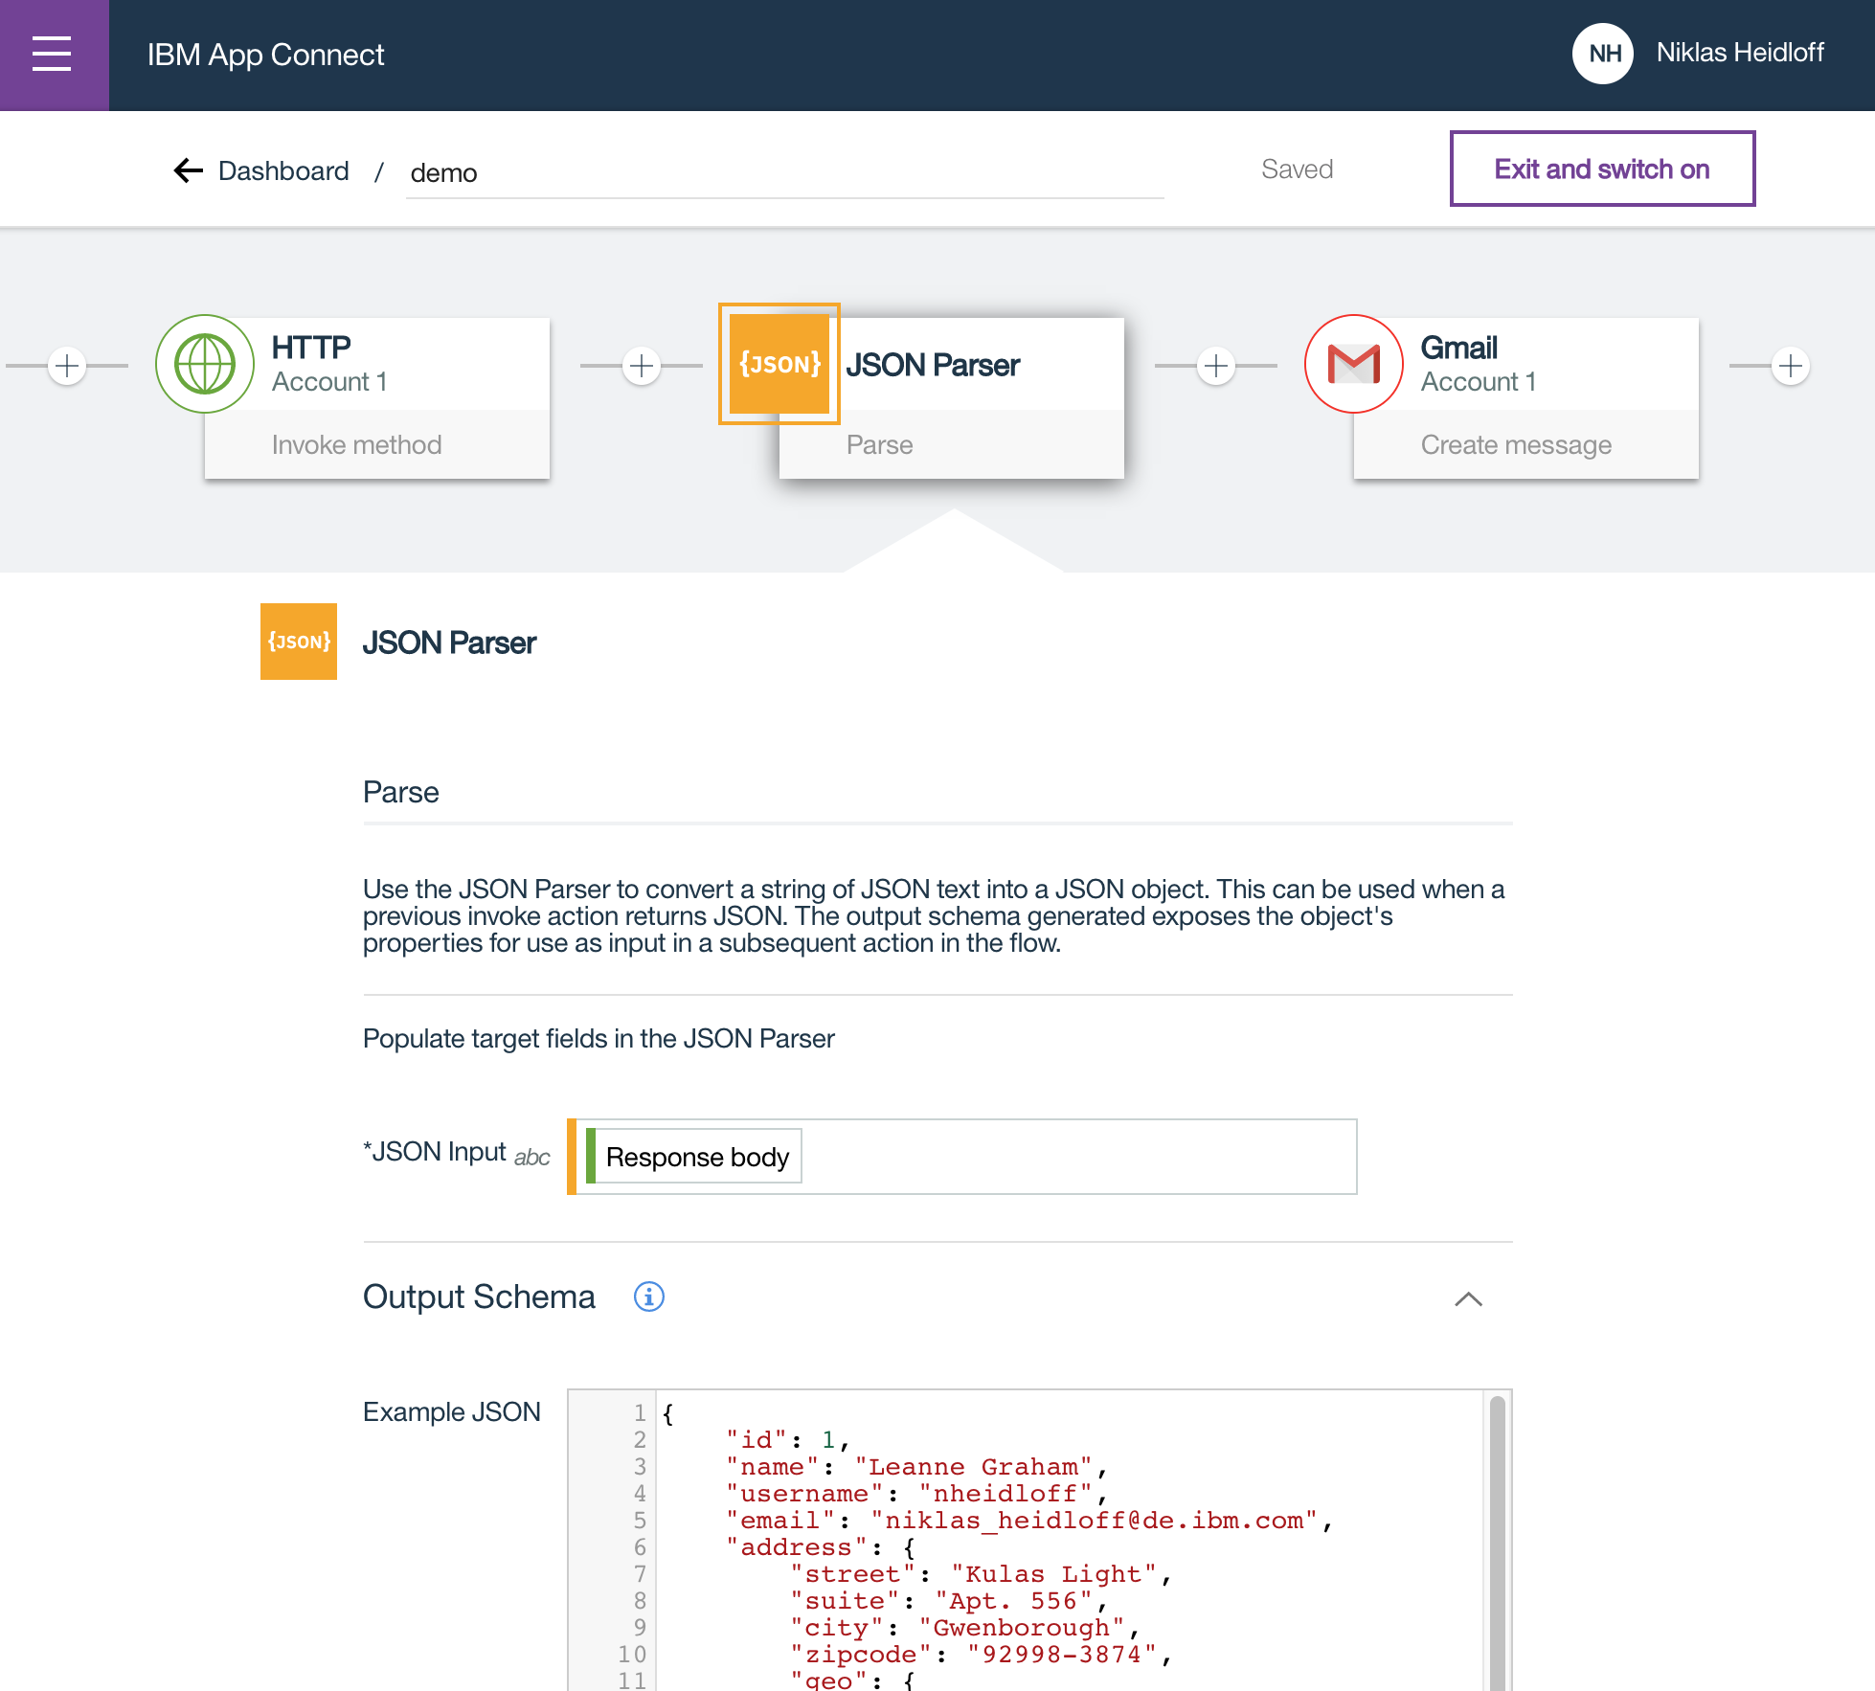Screen dimensions: 1875x1691
Task: Click the JSON Parser icon in details panel
Action: [299, 642]
